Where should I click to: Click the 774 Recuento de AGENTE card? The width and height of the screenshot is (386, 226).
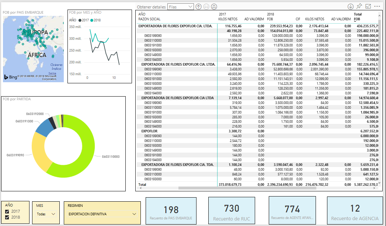pyautogui.click(x=292, y=211)
